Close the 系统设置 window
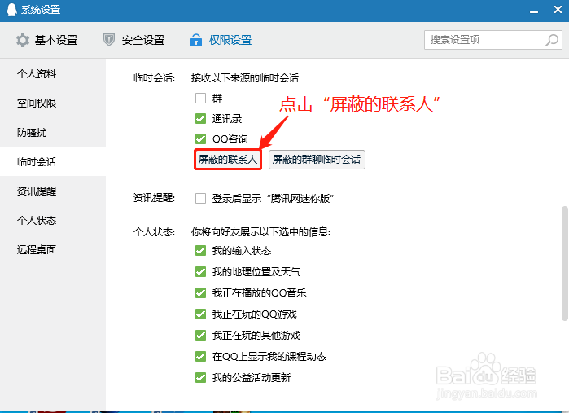Viewport: 569px width, 413px height. [558, 10]
